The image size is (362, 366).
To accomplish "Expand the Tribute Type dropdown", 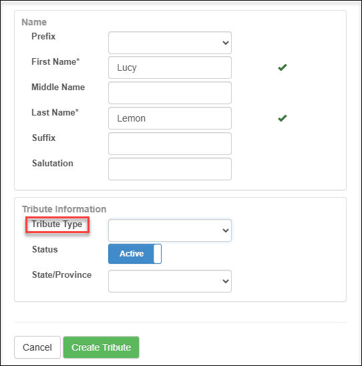I will point(170,230).
